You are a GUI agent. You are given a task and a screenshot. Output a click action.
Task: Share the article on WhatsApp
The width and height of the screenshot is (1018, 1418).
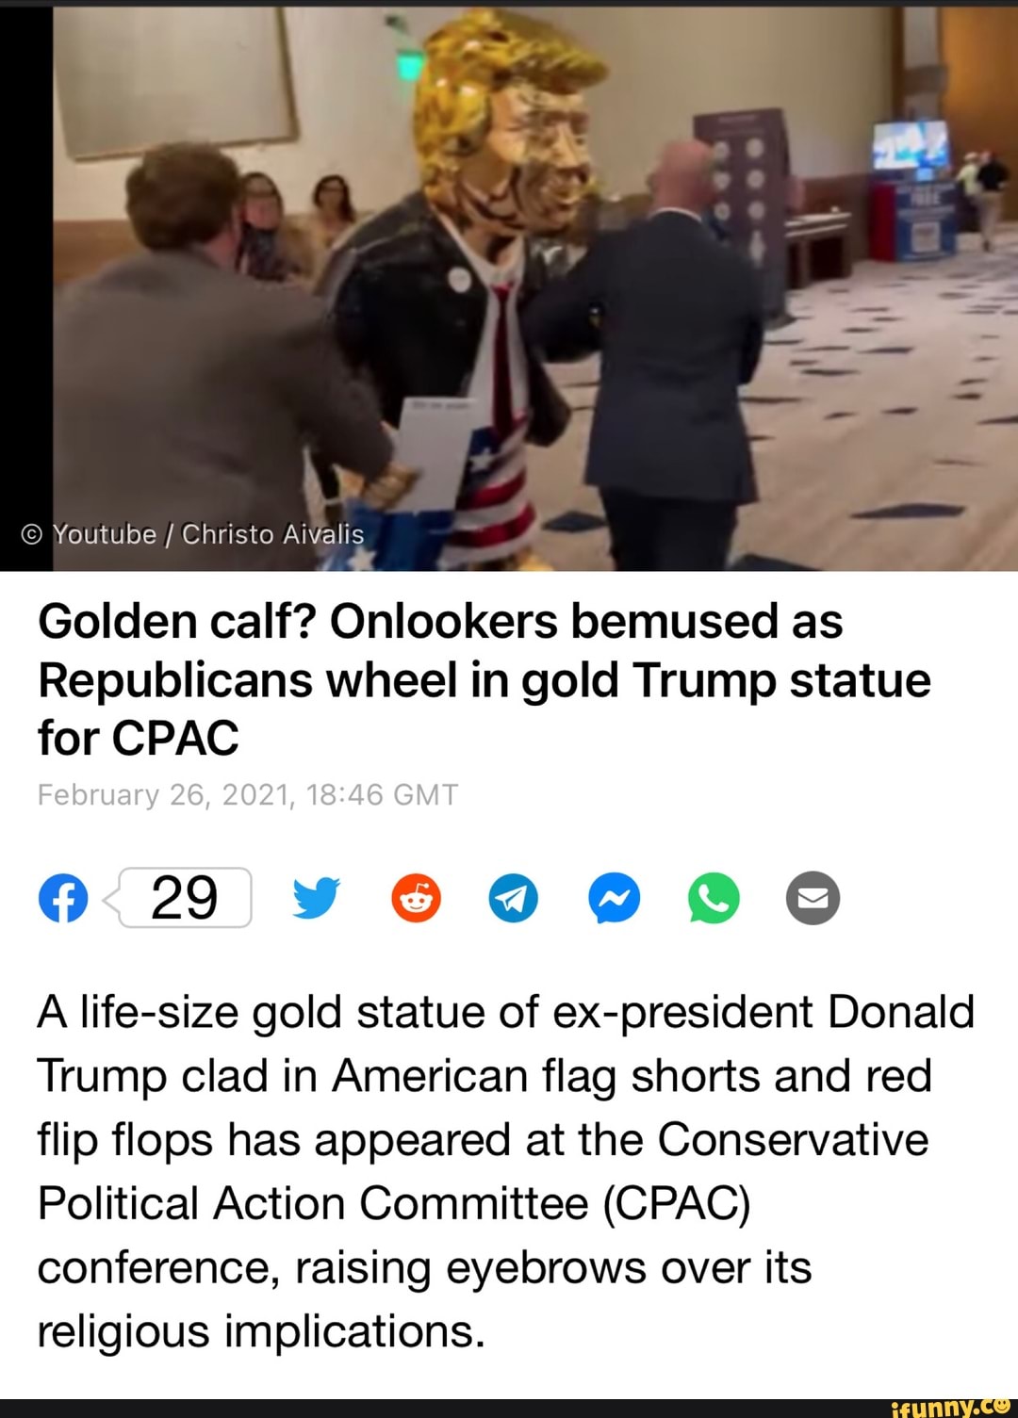click(714, 897)
